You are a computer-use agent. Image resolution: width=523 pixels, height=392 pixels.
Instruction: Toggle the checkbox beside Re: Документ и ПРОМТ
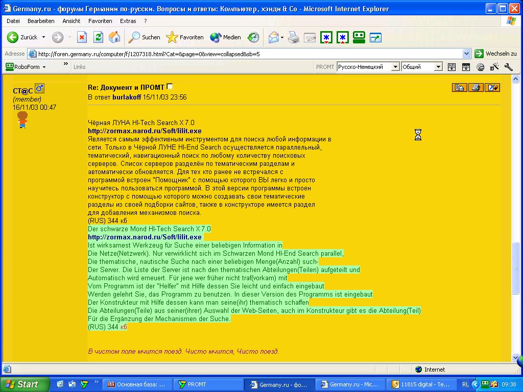170,86
